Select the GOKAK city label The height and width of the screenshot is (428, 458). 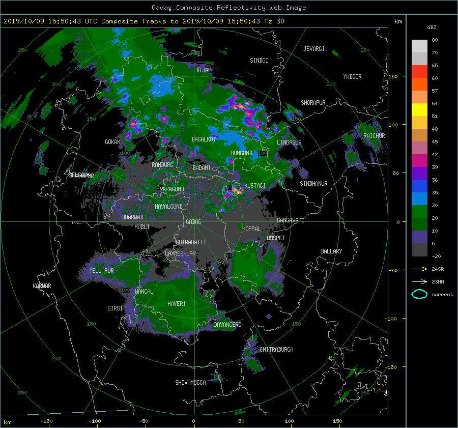(x=112, y=142)
